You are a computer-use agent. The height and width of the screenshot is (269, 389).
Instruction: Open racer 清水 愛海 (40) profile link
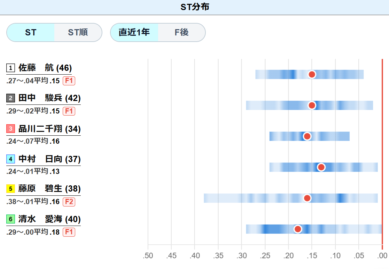click(x=49, y=219)
